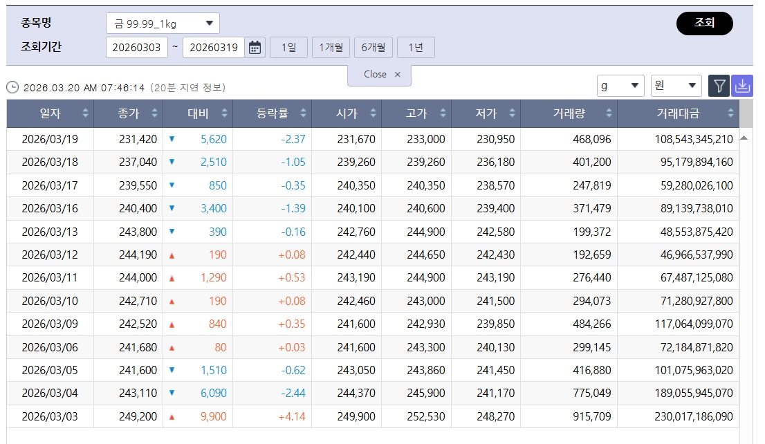Image resolution: width=765 pixels, height=444 pixels.
Task: Click the rate value -2.37
Action: 293,139
